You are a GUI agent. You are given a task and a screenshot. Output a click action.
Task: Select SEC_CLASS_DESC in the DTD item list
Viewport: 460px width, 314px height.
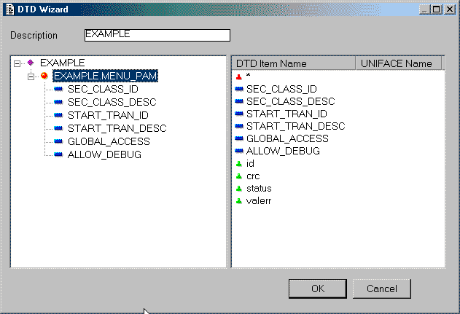tap(290, 101)
